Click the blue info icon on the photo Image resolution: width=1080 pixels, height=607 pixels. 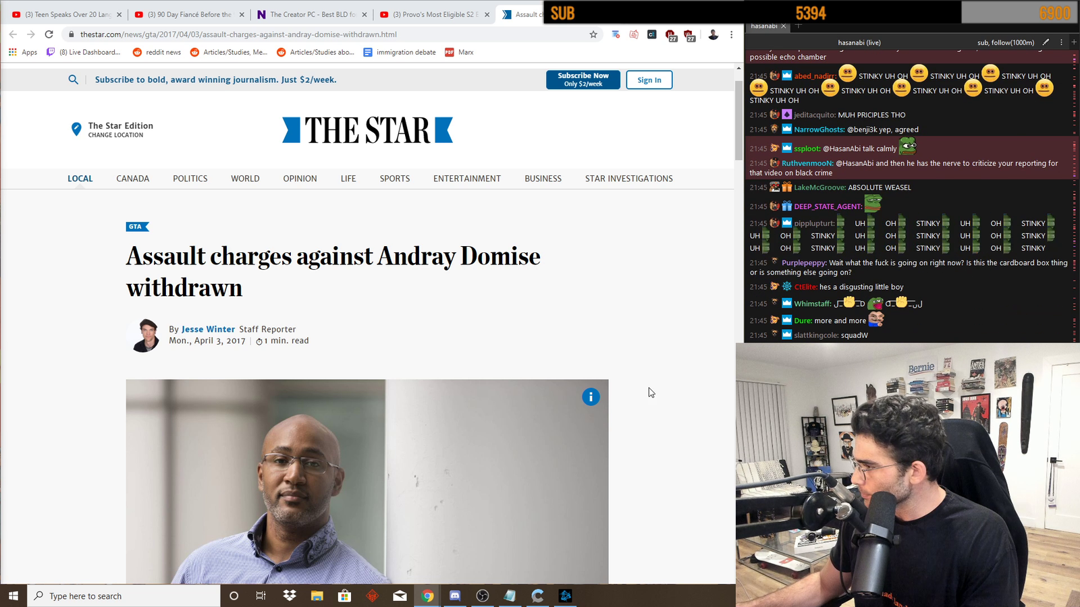[x=591, y=397]
